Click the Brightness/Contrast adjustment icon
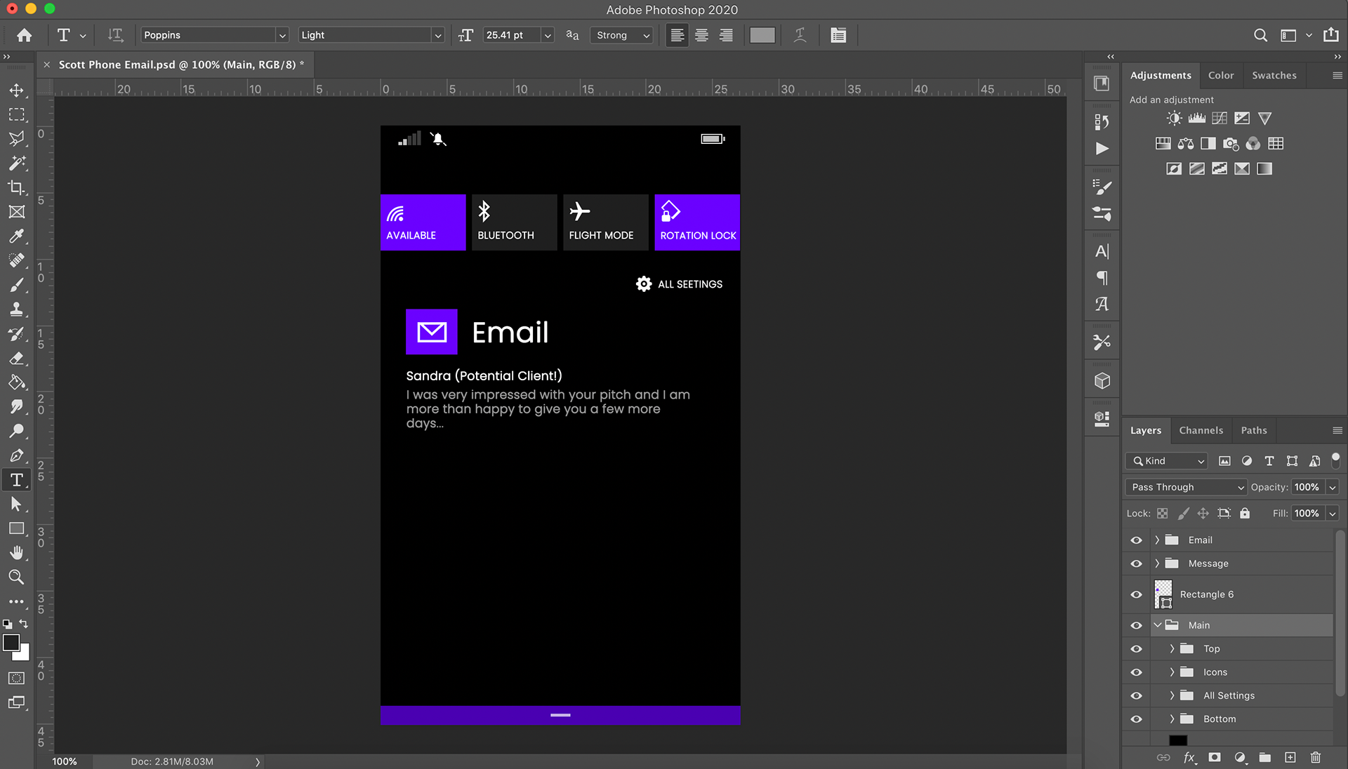Viewport: 1348px width, 769px height. pyautogui.click(x=1174, y=119)
